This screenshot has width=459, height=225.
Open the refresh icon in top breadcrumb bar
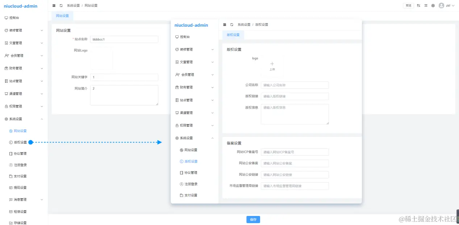pyautogui.click(x=60, y=5)
